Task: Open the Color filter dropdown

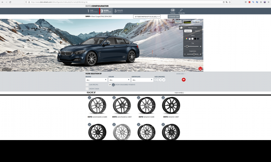Action: coord(119,80)
